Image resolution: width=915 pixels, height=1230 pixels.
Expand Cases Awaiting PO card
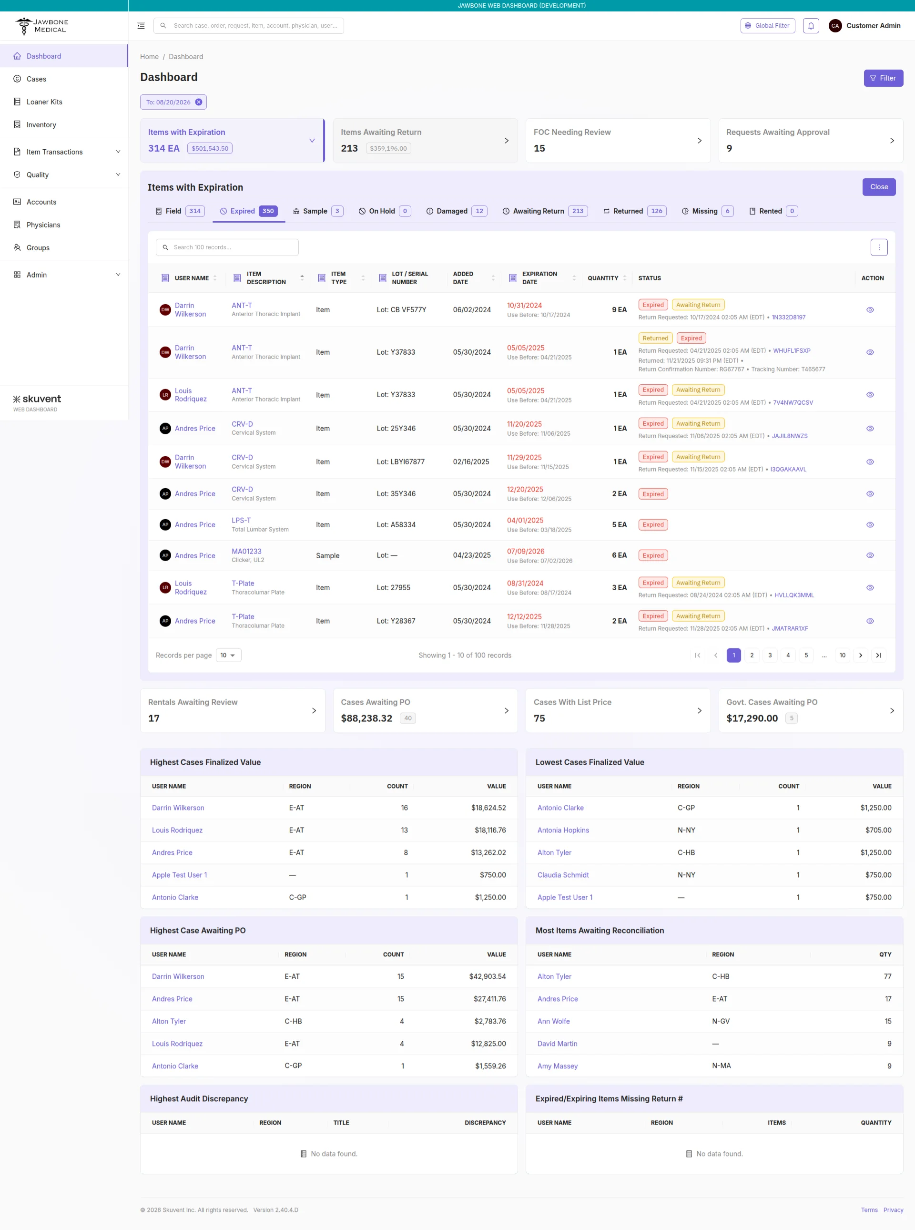click(x=506, y=710)
